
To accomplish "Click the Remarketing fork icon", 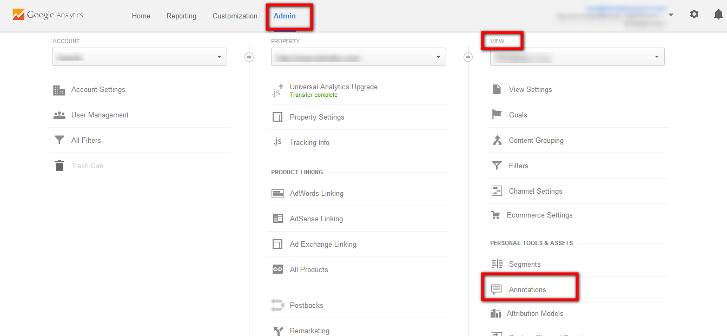I will click(277, 331).
